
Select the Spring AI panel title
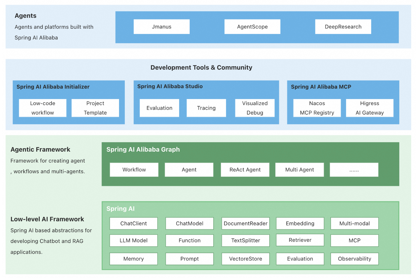[120, 209]
